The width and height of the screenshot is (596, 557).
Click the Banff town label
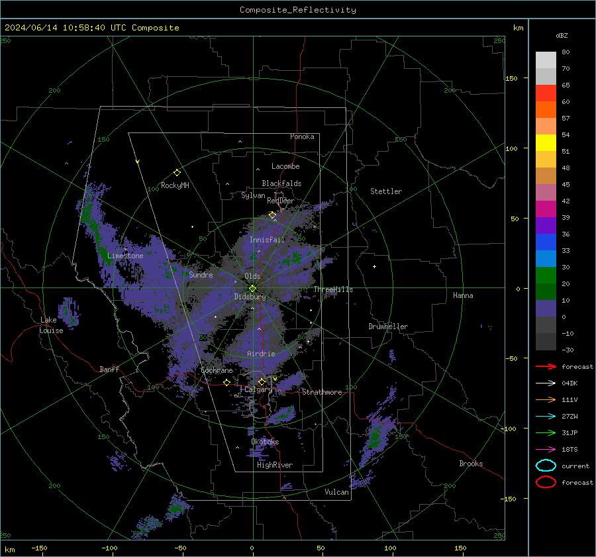109,369
